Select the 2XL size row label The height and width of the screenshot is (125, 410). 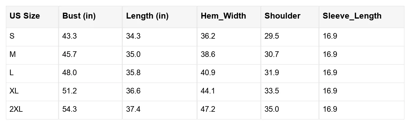pos(16,109)
